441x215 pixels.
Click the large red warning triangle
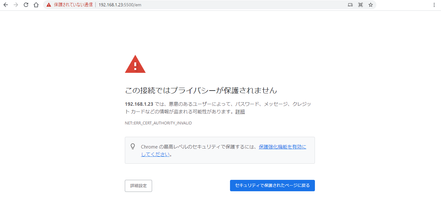(x=135, y=64)
